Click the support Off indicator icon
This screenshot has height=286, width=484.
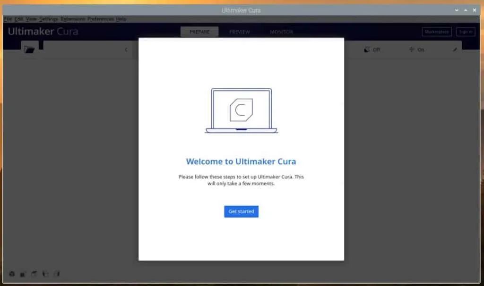[x=367, y=50]
